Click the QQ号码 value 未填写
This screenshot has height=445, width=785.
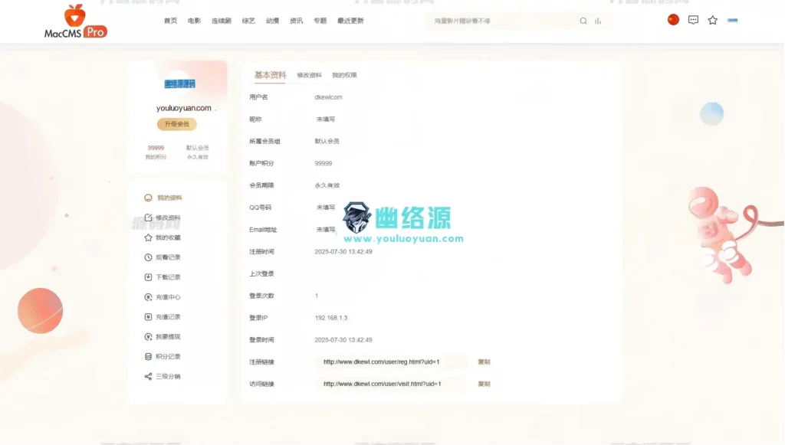[325, 208]
